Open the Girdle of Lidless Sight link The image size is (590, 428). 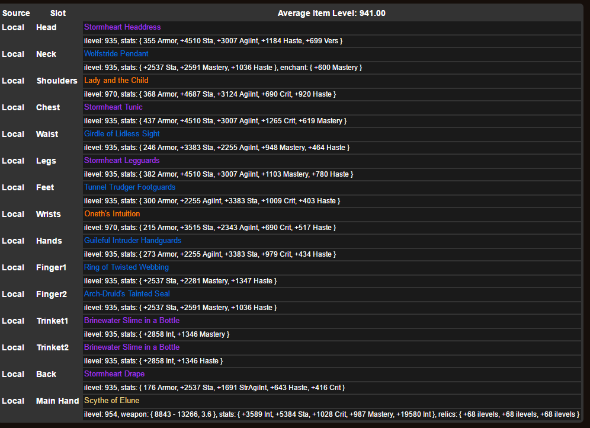pyautogui.click(x=122, y=134)
